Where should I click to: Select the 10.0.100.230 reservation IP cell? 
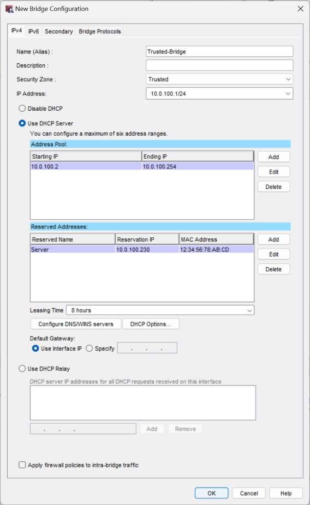pyautogui.click(x=147, y=249)
